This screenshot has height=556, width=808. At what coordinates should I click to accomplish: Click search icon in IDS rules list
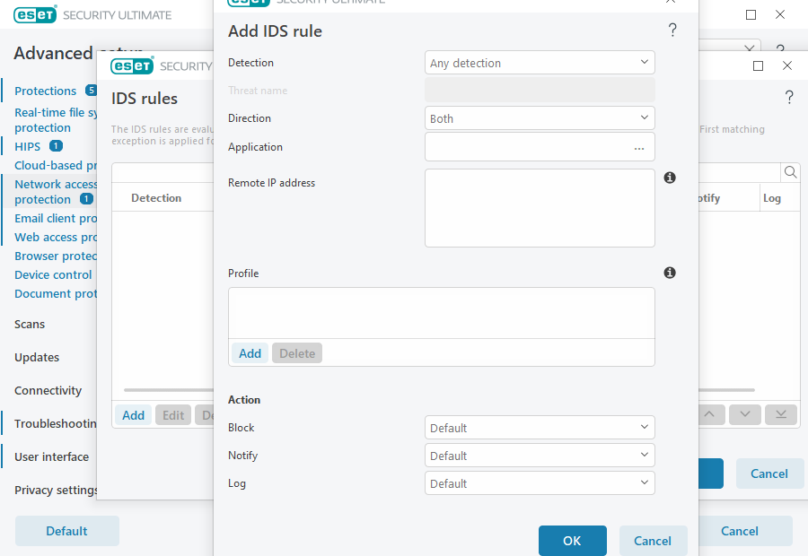[790, 172]
